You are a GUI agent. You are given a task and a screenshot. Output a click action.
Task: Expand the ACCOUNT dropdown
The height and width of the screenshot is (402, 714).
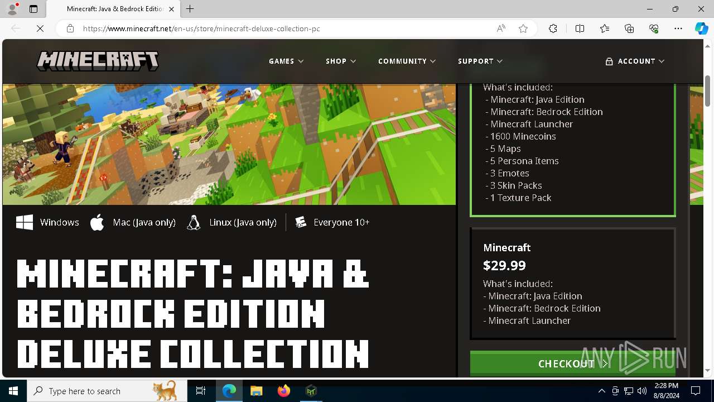(635, 61)
